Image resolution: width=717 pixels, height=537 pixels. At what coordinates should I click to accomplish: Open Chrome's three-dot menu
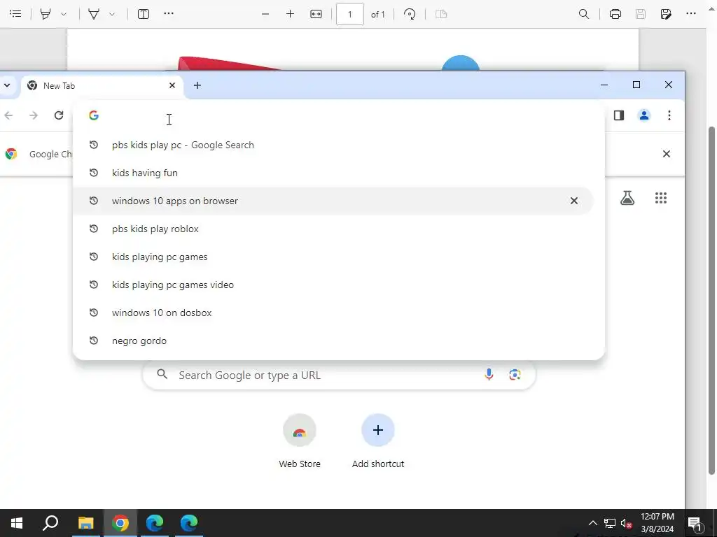click(x=669, y=115)
